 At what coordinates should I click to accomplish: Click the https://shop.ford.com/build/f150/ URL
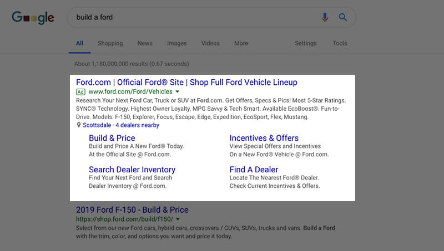pos(124,219)
